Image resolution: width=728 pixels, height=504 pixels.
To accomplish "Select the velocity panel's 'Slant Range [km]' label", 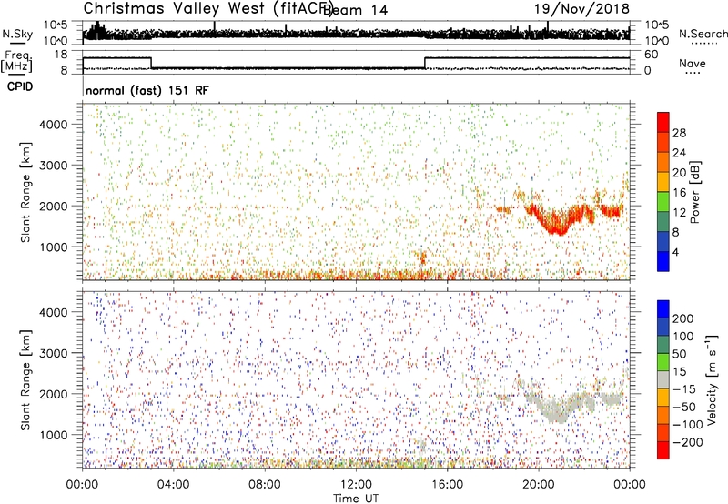I will coord(25,380).
